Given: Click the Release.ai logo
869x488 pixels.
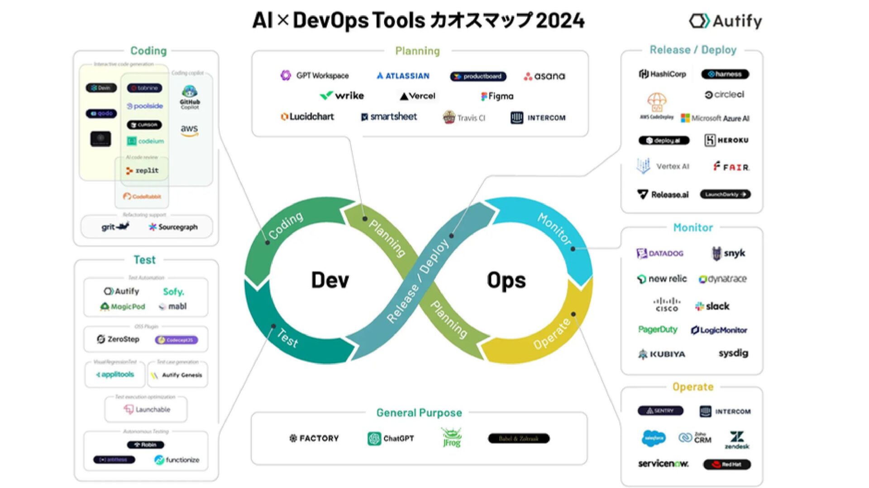Looking at the screenshot, I should coord(663,194).
